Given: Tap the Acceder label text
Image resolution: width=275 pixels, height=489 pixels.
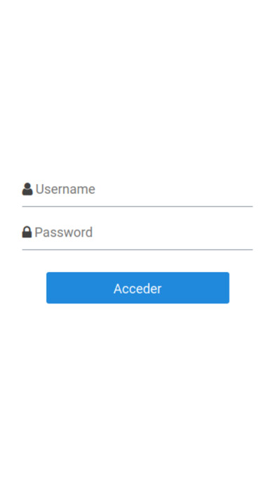Looking at the screenshot, I should pyautogui.click(x=137, y=289).
